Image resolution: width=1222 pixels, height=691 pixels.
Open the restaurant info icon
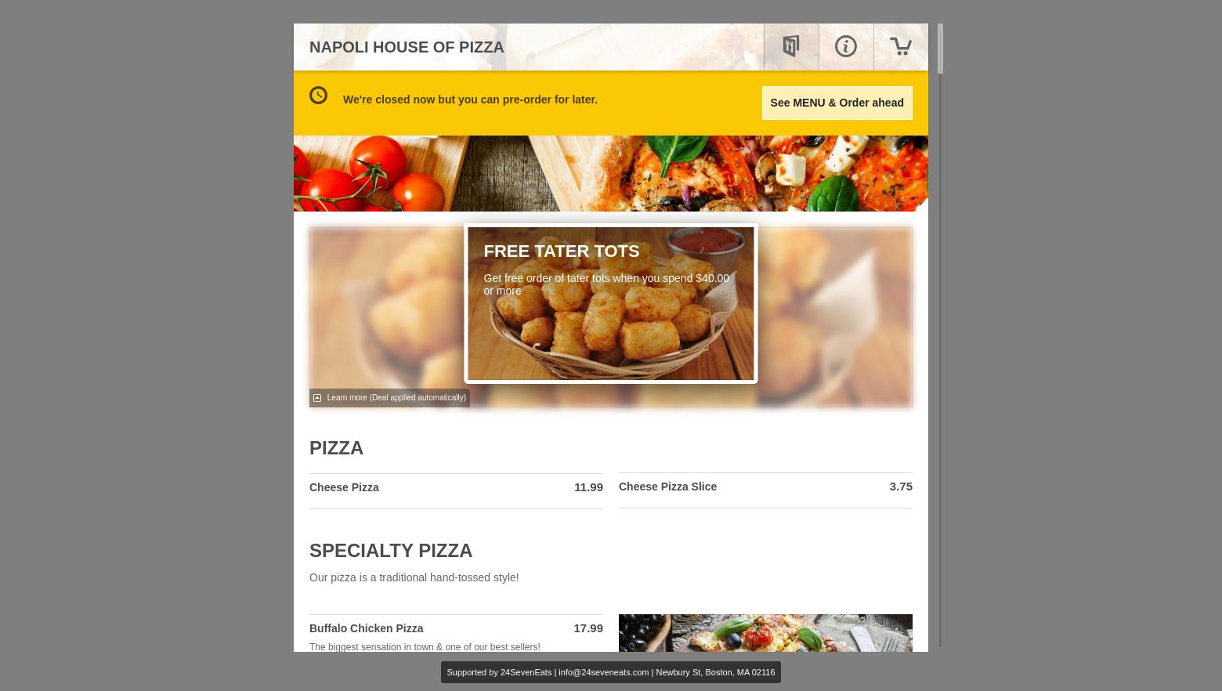pos(846,47)
